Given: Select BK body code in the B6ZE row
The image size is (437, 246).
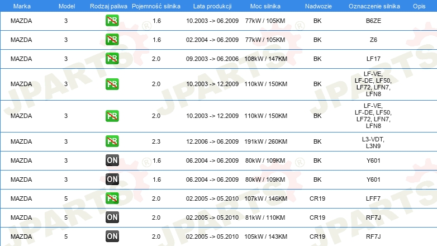Looking at the screenshot, I should pyautogui.click(x=317, y=21).
